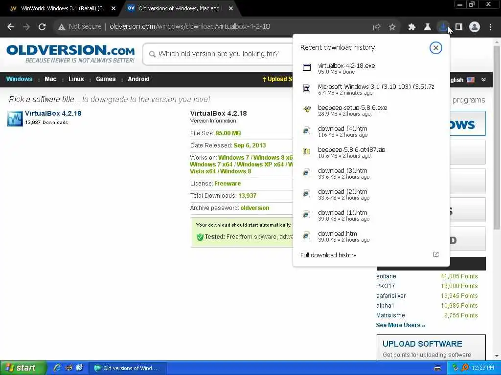
Task: Select the Windows nav item
Action: tap(19, 79)
